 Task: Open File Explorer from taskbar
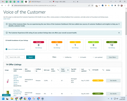coord(12,99)
